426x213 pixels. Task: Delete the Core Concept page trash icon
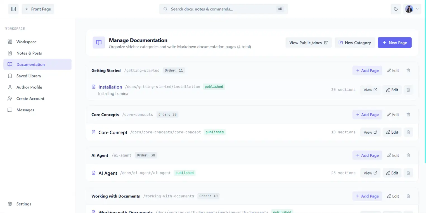(408, 132)
